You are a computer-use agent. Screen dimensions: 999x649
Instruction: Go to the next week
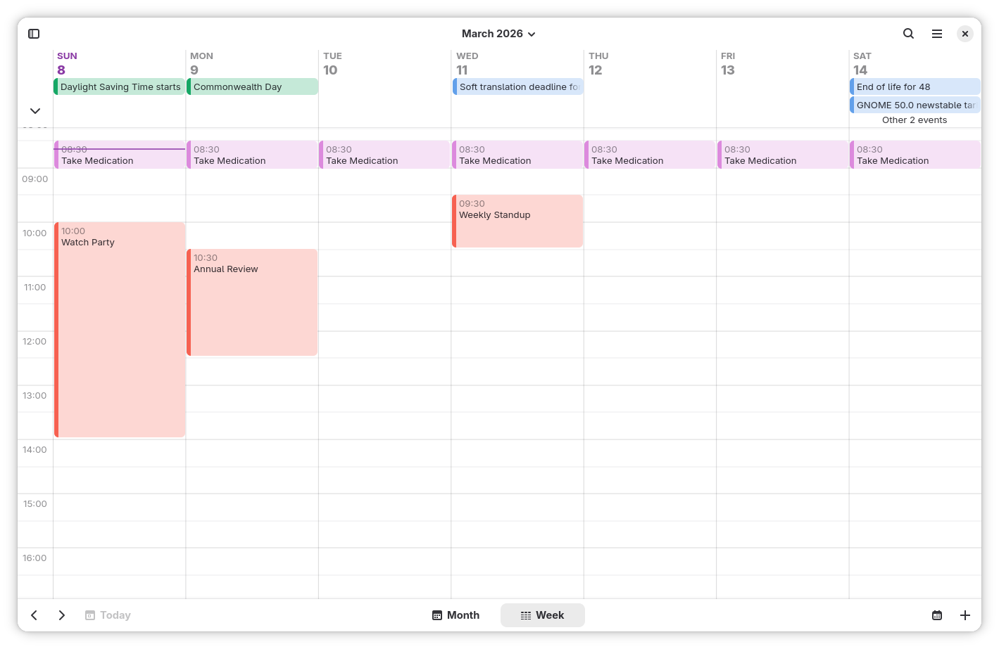[62, 615]
